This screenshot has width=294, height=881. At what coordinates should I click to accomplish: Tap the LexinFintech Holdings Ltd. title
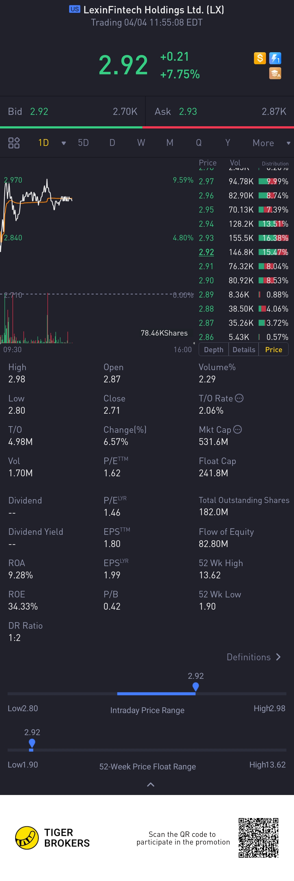pyautogui.click(x=154, y=10)
